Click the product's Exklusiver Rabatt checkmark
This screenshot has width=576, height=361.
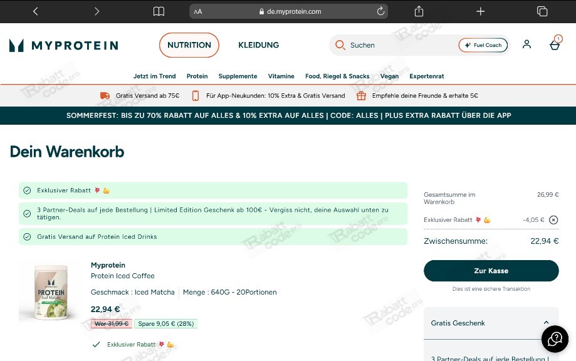(97, 345)
